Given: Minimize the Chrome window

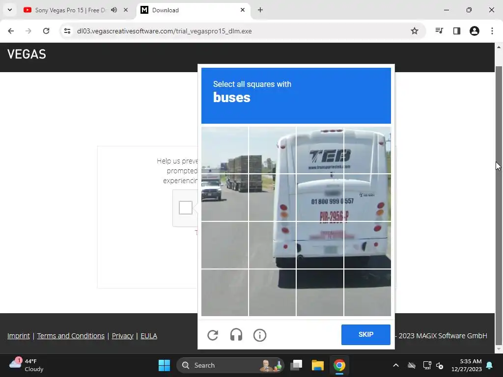Looking at the screenshot, I should [446, 10].
